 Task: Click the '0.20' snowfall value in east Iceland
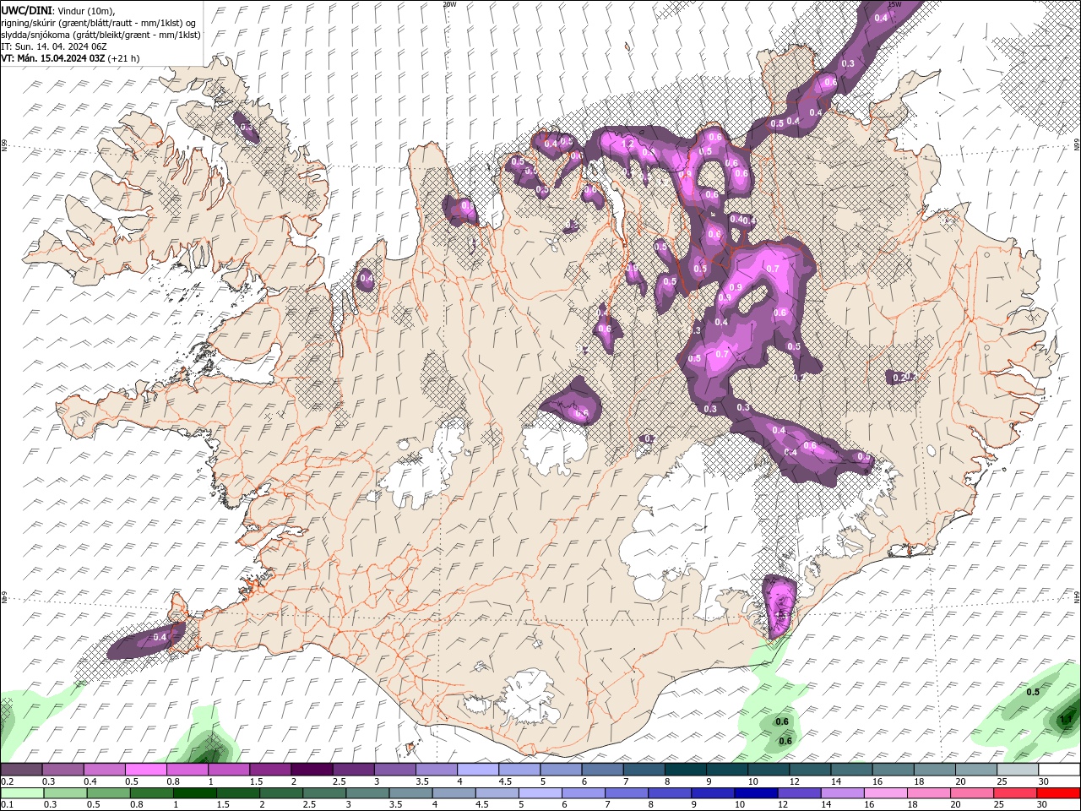[x=903, y=377]
